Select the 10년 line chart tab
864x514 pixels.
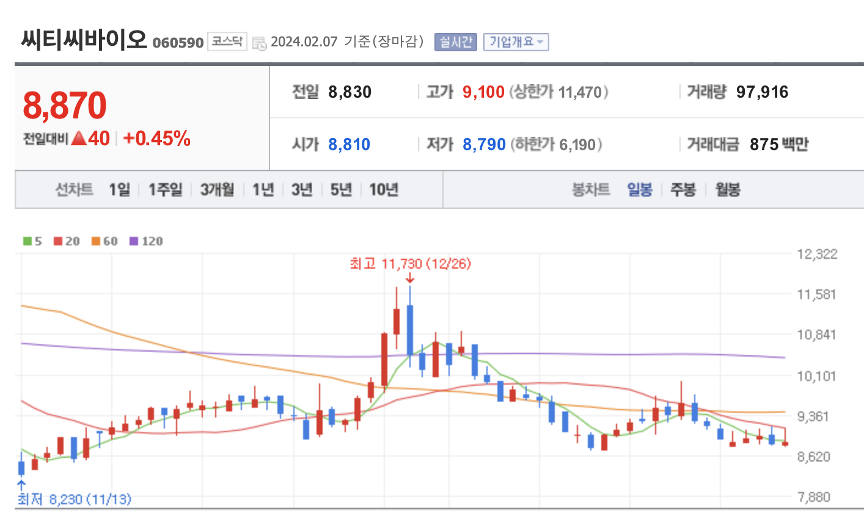pos(384,190)
